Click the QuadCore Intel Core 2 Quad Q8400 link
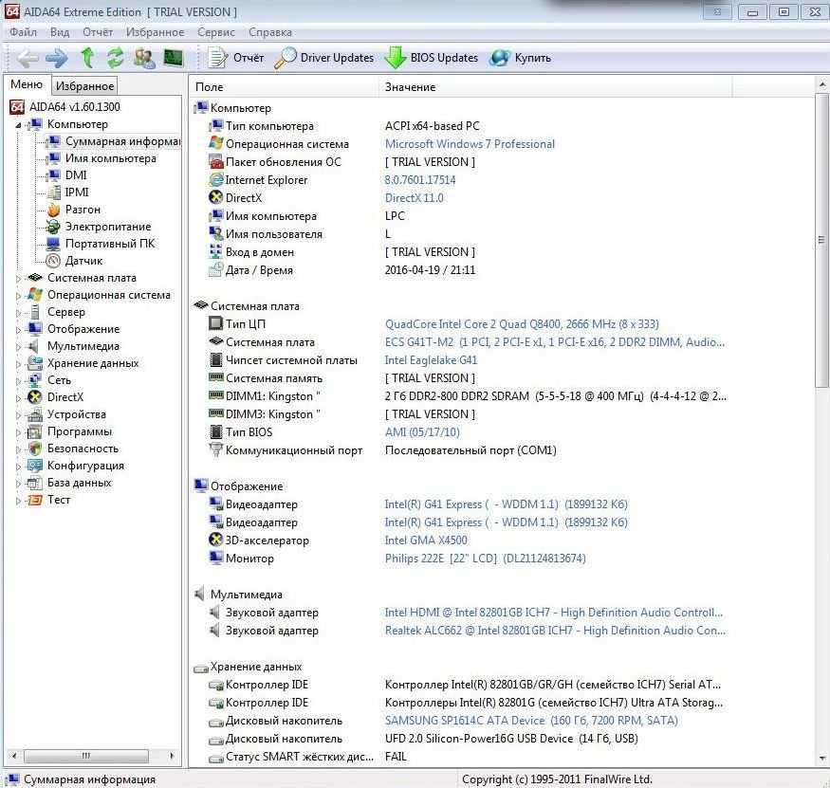Screen dimensions: 830x788 (522, 324)
